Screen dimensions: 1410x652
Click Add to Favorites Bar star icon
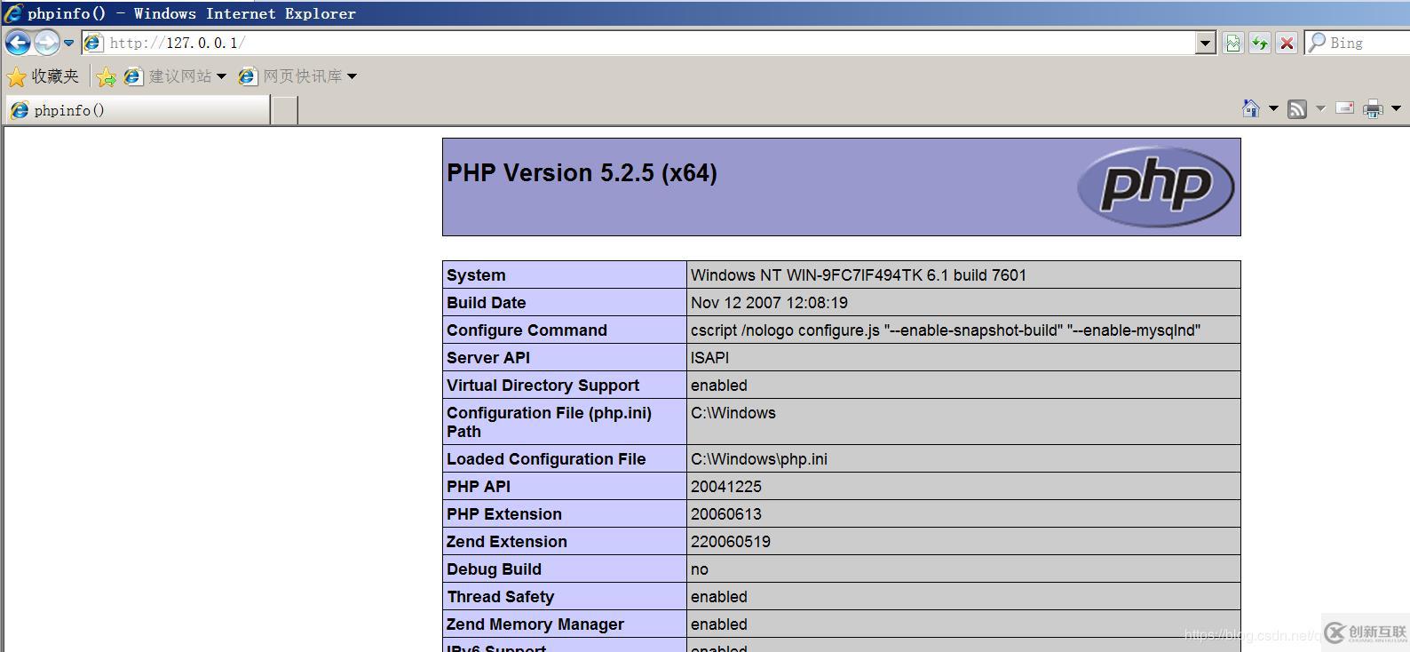[106, 76]
